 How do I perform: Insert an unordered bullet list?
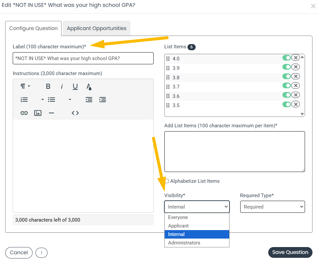click(x=51, y=100)
